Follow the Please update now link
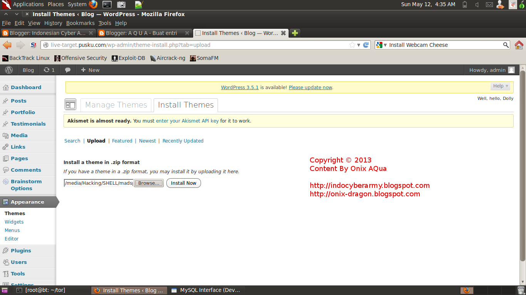The image size is (526, 295). 310,87
